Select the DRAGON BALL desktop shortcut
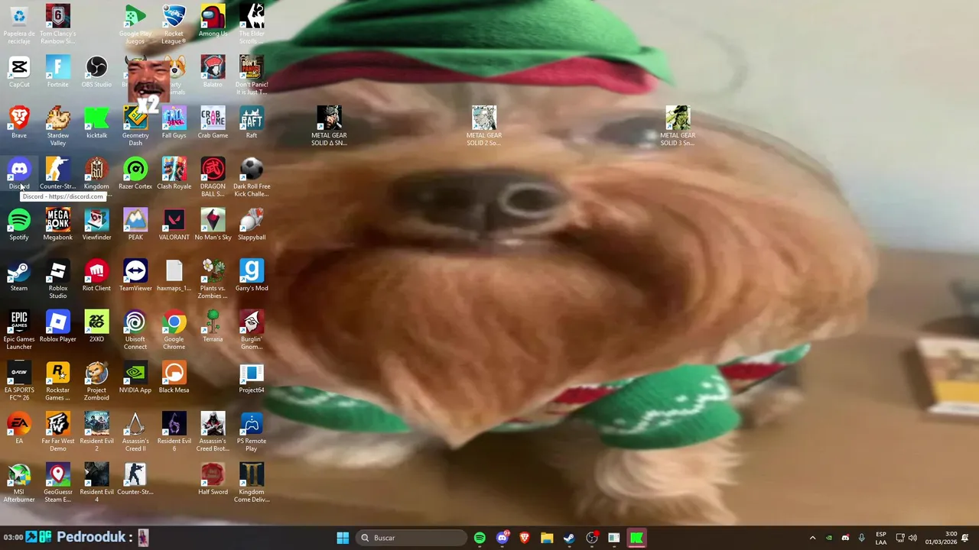 click(x=213, y=177)
